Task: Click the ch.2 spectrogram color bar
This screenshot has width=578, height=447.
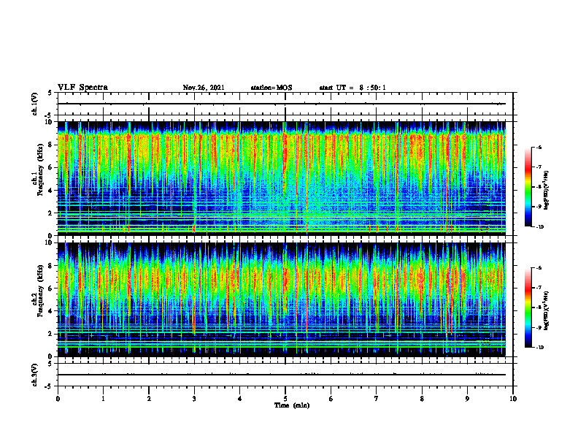Action: pos(528,307)
